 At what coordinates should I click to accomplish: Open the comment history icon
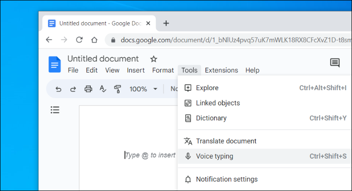335,62
